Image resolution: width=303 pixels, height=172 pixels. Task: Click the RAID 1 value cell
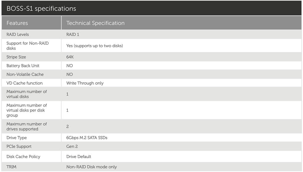[73, 35]
